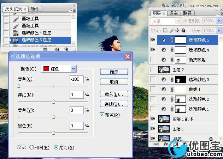The height and width of the screenshot is (159, 223).
Task: Click the 载入(L)... load button
Action: [x=114, y=94]
